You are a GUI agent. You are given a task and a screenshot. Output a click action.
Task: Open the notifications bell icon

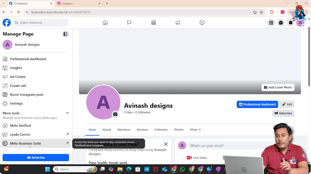(291, 23)
